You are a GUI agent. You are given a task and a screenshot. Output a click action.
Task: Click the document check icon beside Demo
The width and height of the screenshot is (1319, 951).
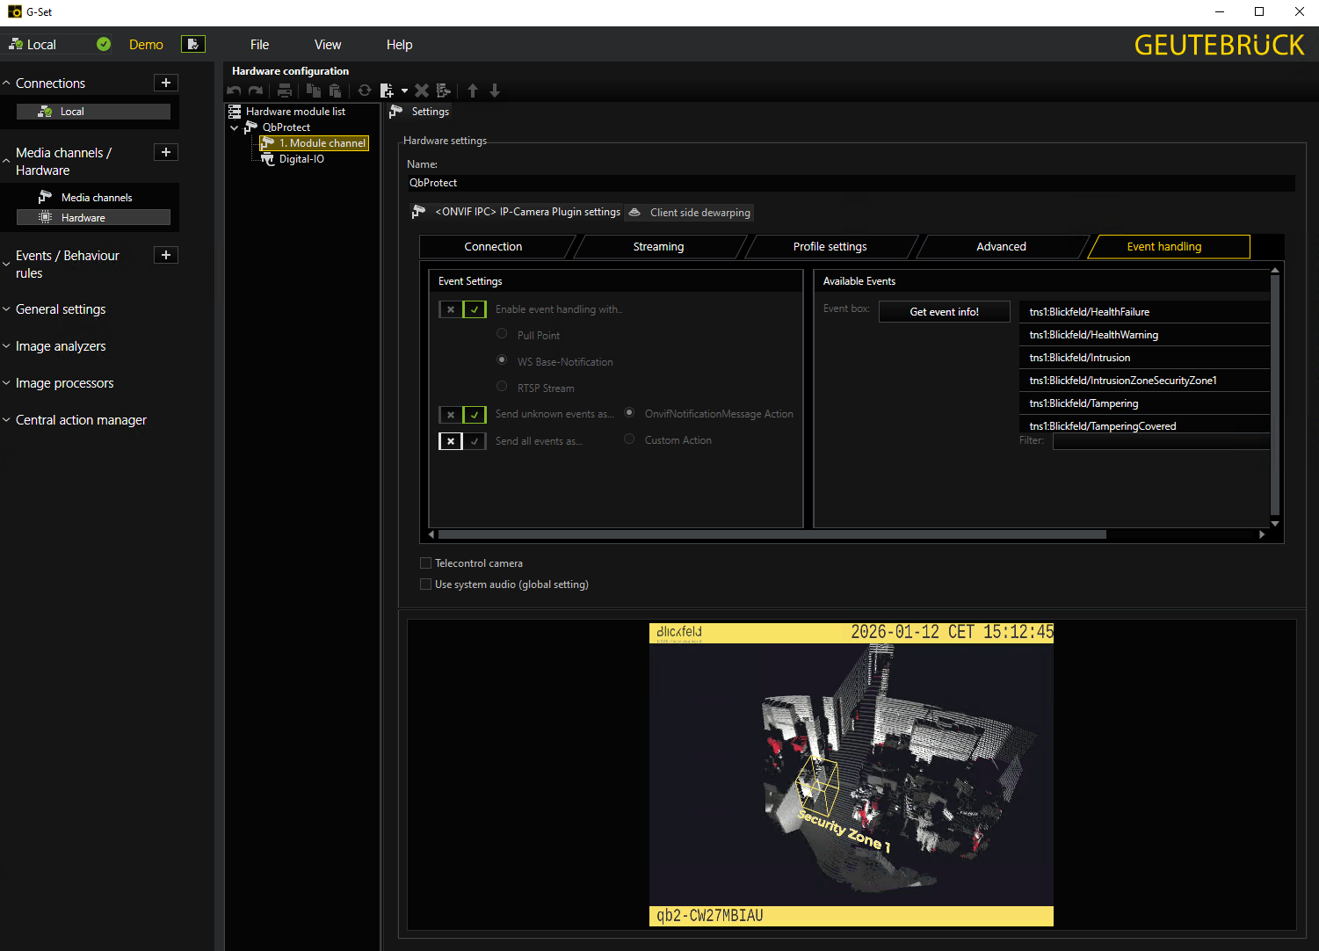[x=193, y=44]
